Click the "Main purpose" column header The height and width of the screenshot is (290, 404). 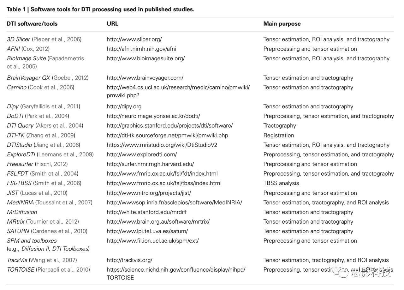point(282,24)
